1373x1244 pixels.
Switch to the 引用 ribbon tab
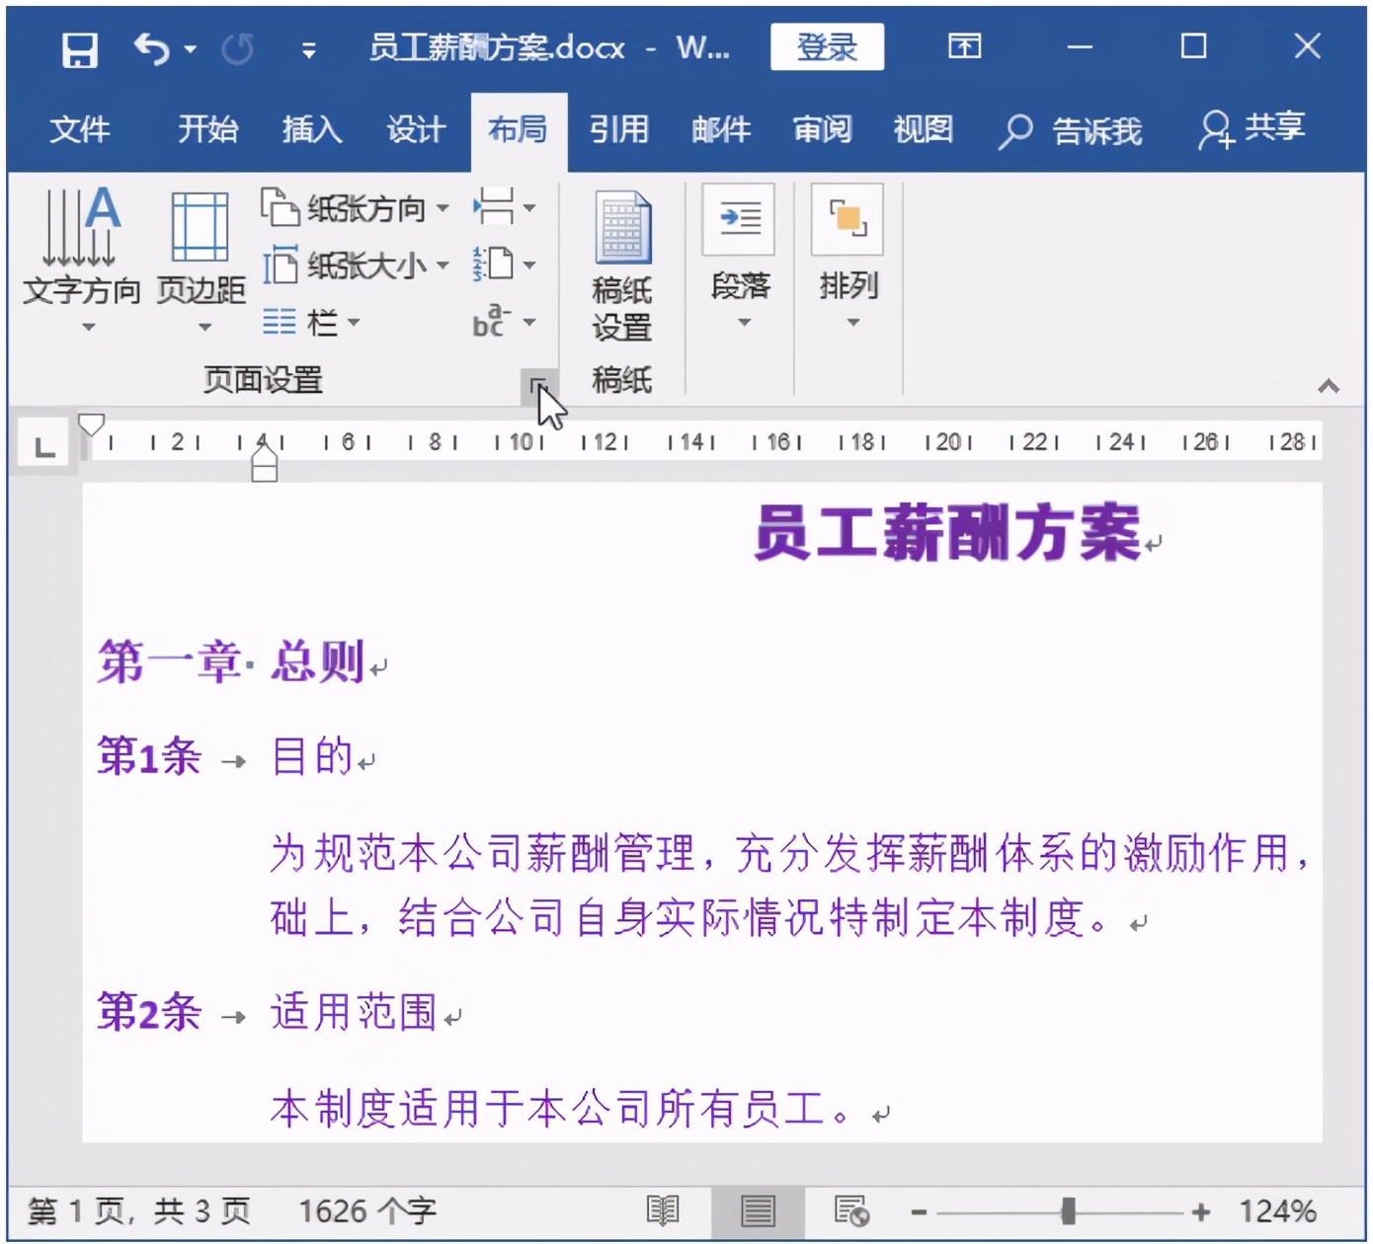(618, 129)
